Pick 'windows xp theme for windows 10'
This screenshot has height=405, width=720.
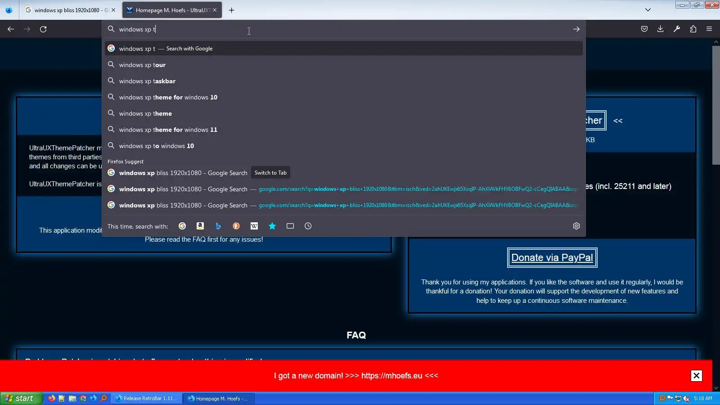[x=344, y=97]
